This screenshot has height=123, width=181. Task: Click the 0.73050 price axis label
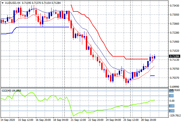click(174, 15)
